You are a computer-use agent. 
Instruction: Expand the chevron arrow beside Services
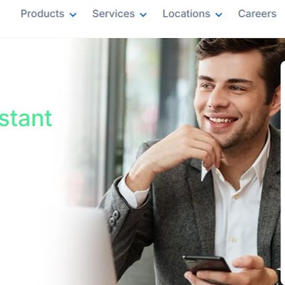(x=143, y=15)
